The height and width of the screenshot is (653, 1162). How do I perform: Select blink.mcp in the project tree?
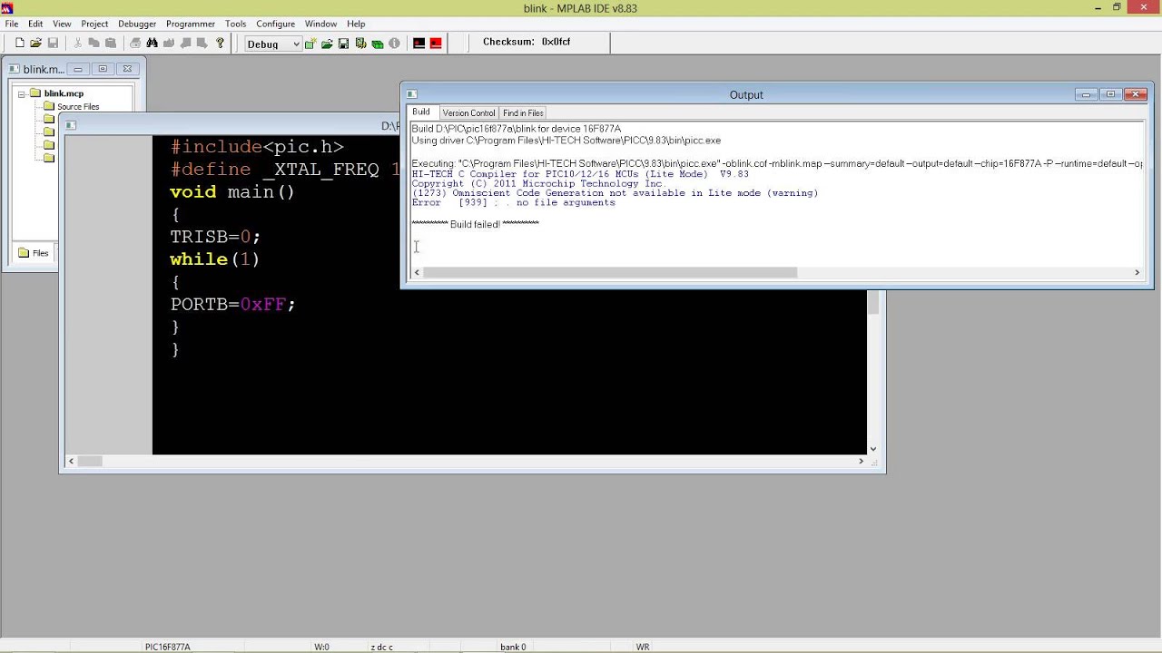click(64, 93)
